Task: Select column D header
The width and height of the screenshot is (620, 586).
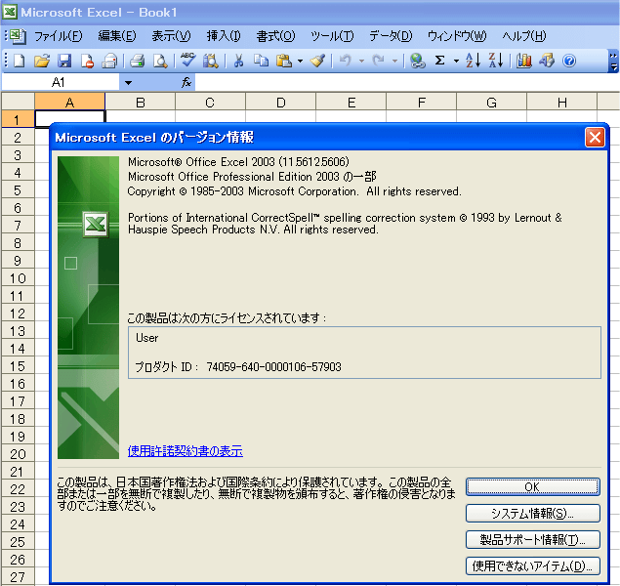Action: [x=281, y=103]
